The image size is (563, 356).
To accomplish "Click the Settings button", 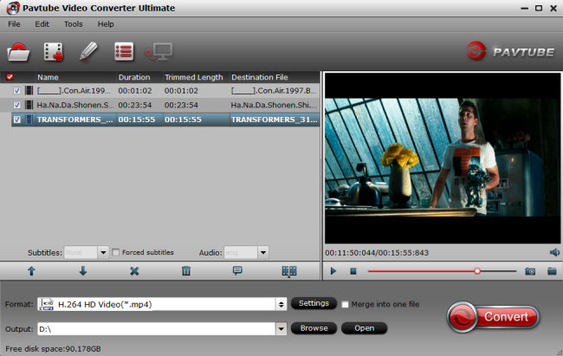I will [314, 303].
